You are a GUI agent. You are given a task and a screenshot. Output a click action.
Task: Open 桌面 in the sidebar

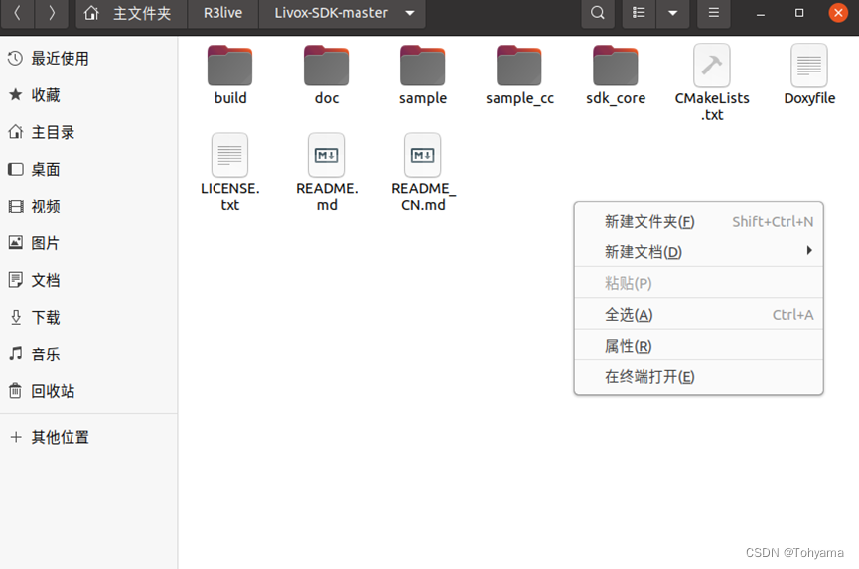coord(88,169)
